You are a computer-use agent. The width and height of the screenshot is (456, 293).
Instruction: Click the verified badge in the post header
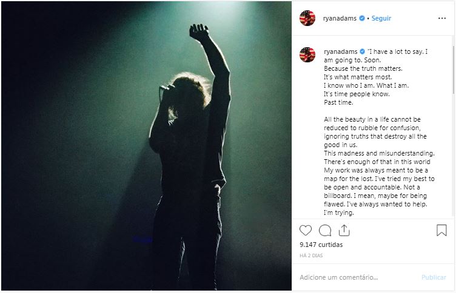click(x=362, y=18)
